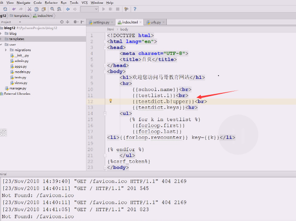The image size is (296, 221).
Task: Click the Cut scissors icon
Action: tap(30, 9)
